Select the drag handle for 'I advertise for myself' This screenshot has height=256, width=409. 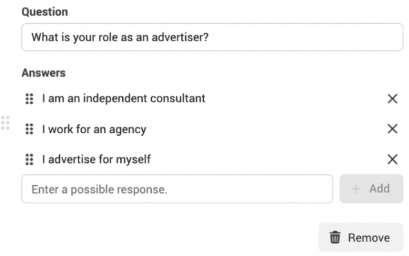coord(29,160)
